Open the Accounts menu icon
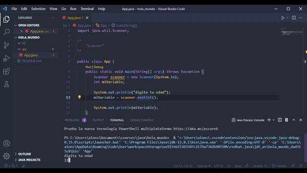 pyautogui.click(x=6, y=143)
